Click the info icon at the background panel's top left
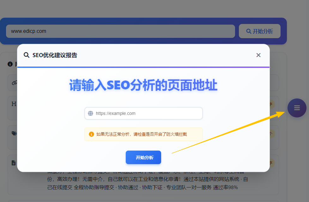The image size is (309, 202). point(10,64)
